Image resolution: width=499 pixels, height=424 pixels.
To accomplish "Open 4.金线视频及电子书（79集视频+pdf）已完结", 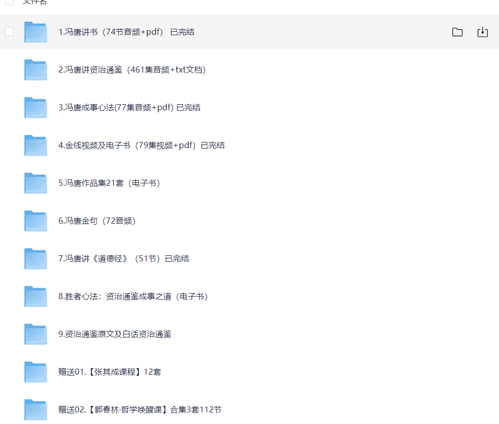I will pyautogui.click(x=142, y=145).
